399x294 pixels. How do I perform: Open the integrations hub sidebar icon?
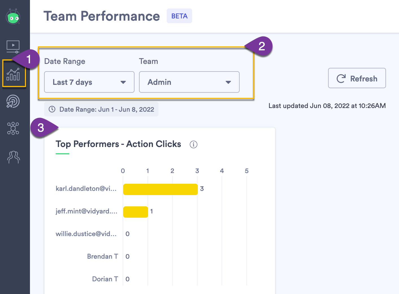click(13, 128)
